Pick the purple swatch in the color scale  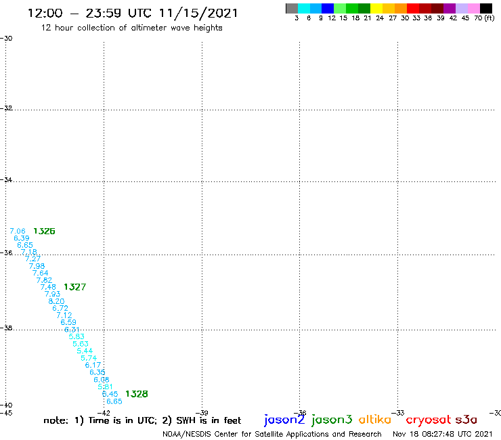click(x=450, y=8)
